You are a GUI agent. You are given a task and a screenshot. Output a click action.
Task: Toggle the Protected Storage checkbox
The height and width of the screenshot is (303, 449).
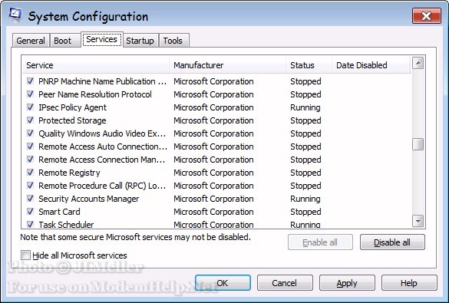[x=30, y=120]
